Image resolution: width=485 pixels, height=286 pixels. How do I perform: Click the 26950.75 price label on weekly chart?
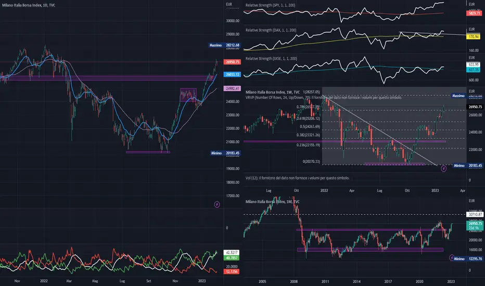click(x=475, y=107)
